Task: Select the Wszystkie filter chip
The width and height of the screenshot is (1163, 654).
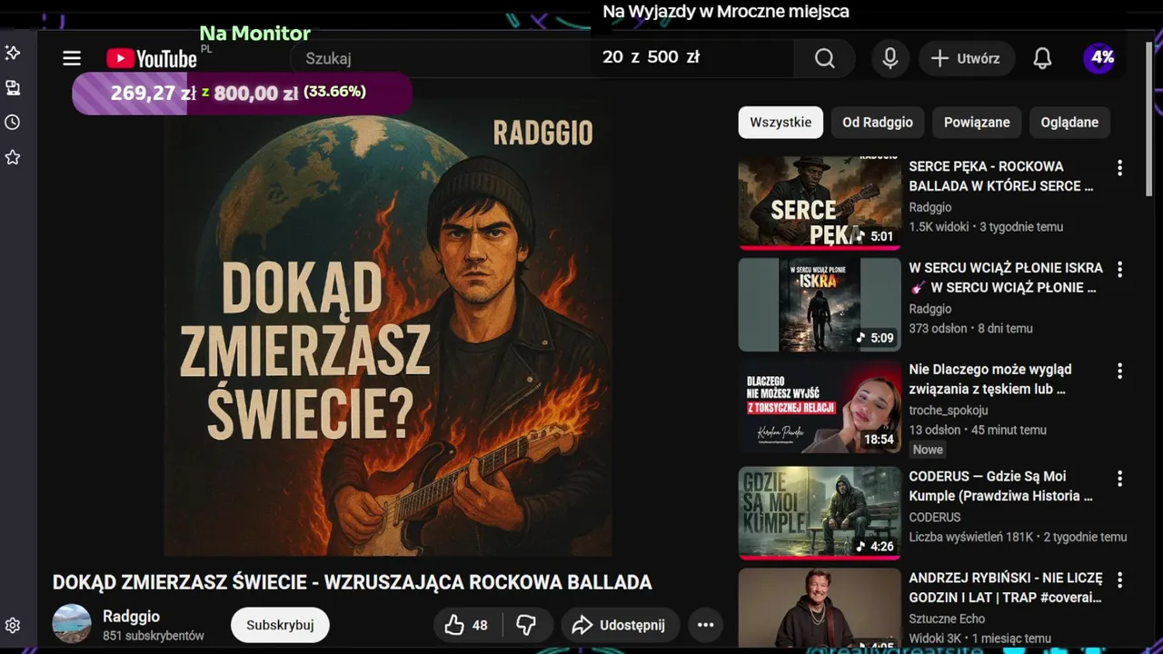Action: click(x=780, y=122)
